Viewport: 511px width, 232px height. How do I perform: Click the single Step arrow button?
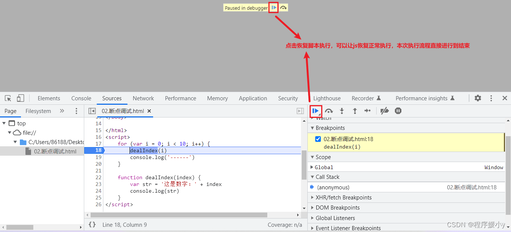pos(368,111)
